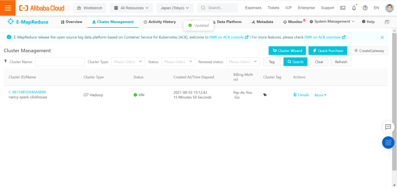Open the Monitor tab
This screenshot has height=188, width=397.
click(x=293, y=22)
